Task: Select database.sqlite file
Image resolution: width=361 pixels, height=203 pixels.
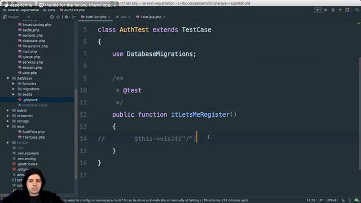Action: 35,105
